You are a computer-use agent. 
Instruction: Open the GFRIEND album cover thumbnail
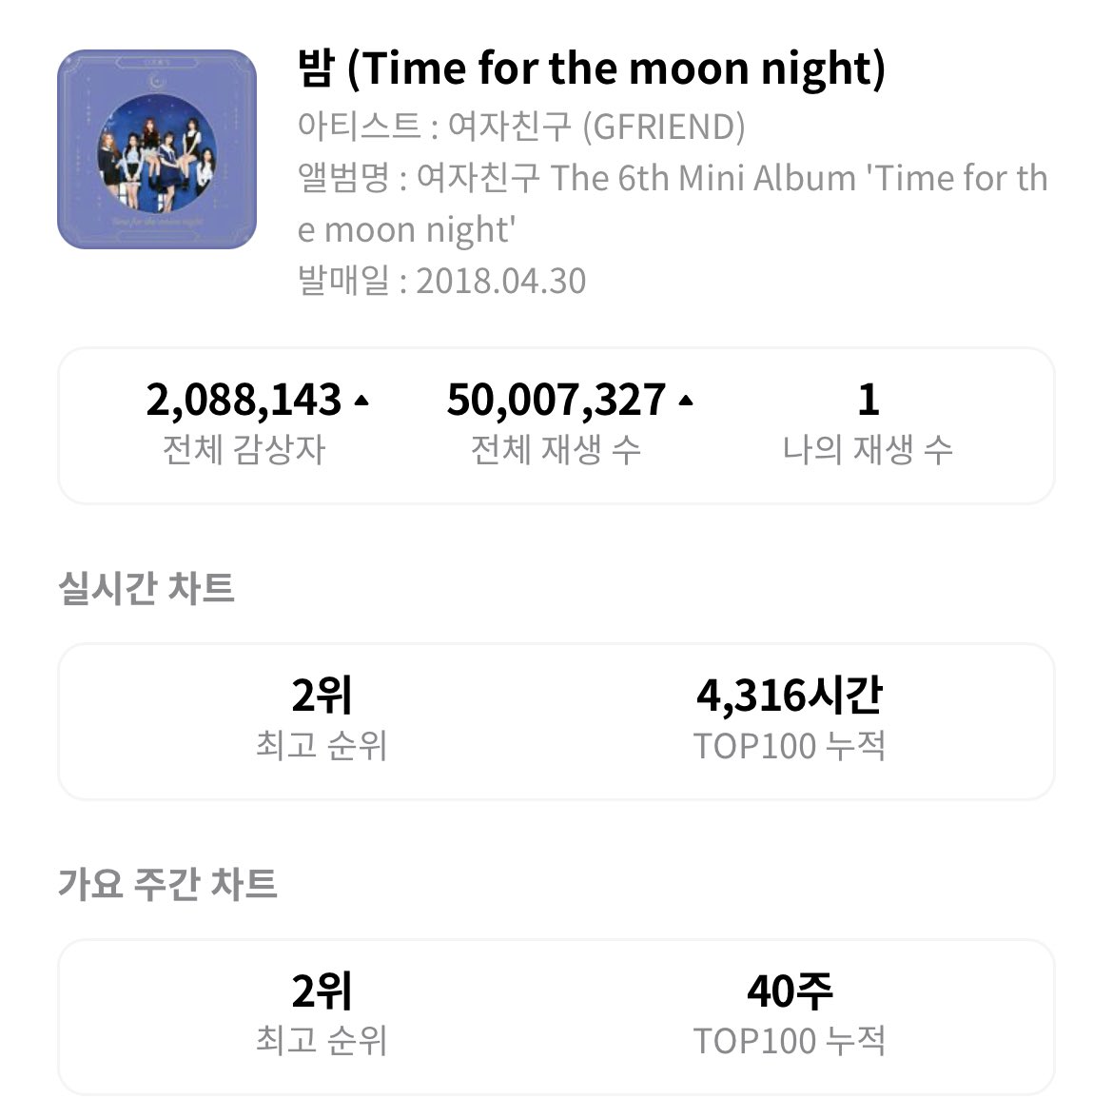pos(157,149)
